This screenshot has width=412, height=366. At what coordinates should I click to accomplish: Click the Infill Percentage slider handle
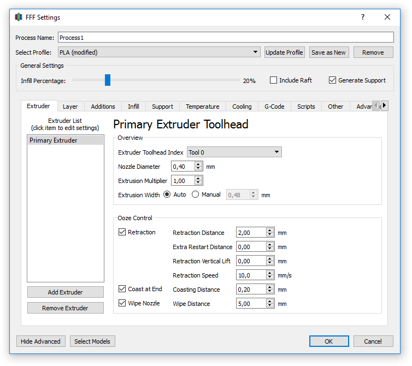[108, 80]
